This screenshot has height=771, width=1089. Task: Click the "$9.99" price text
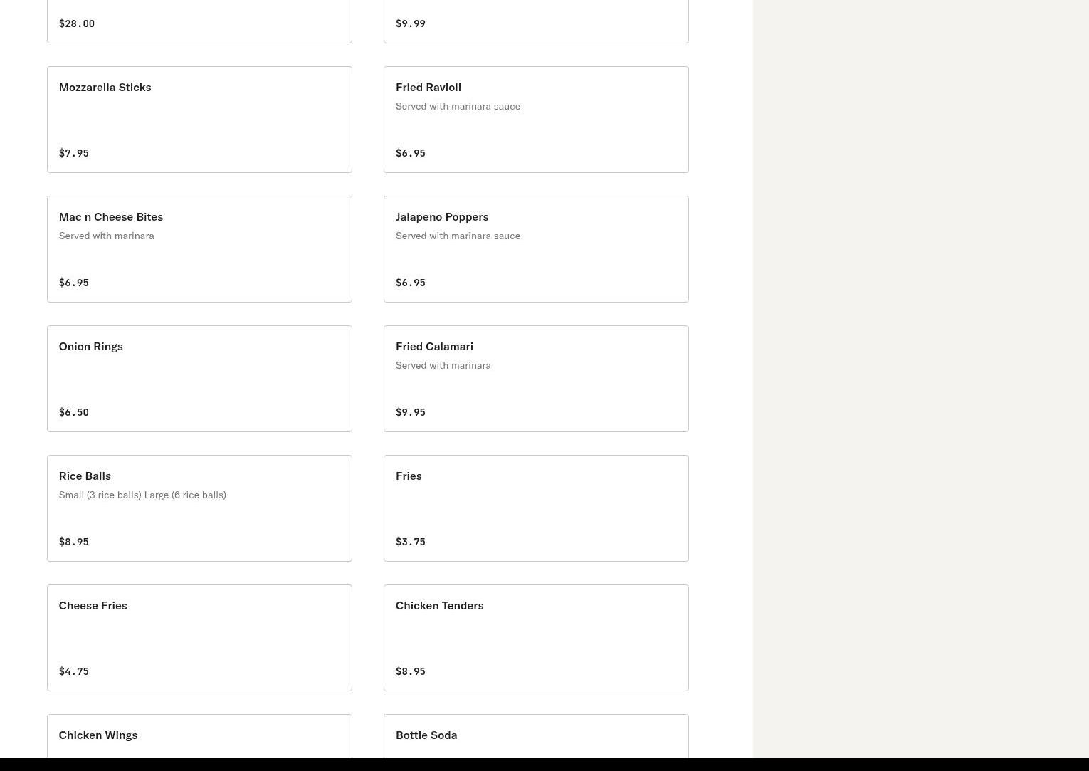pos(411,23)
